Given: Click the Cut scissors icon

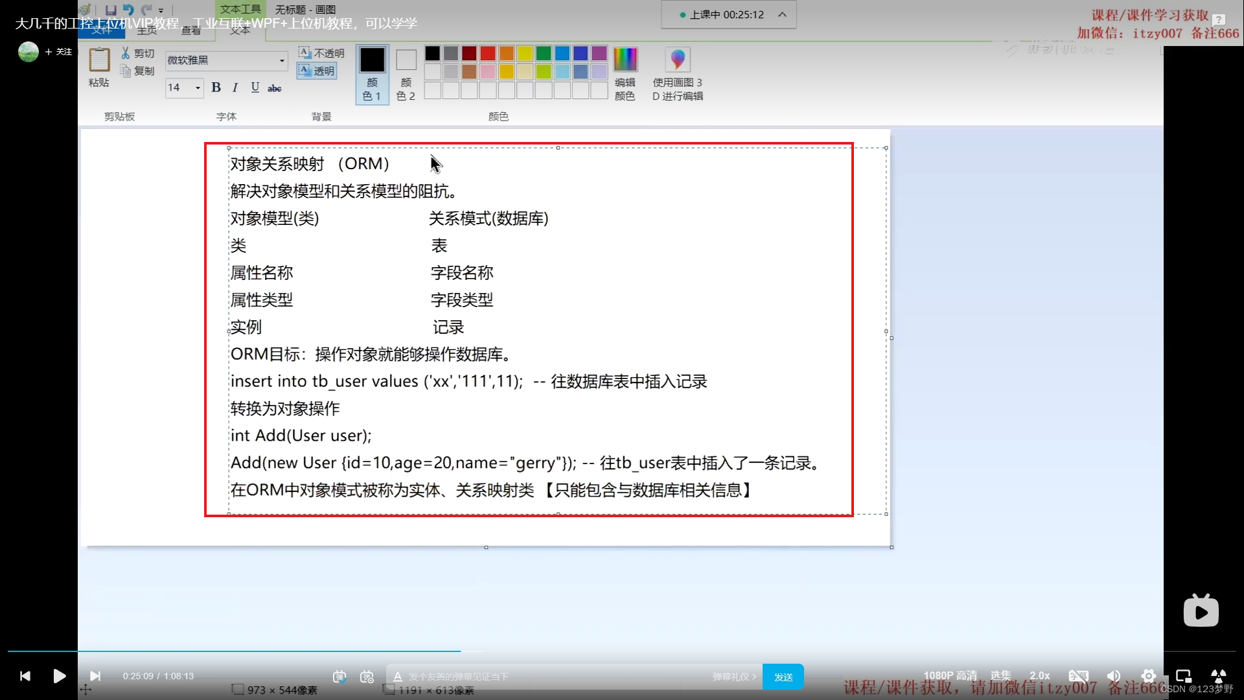Looking at the screenshot, I should click(126, 53).
